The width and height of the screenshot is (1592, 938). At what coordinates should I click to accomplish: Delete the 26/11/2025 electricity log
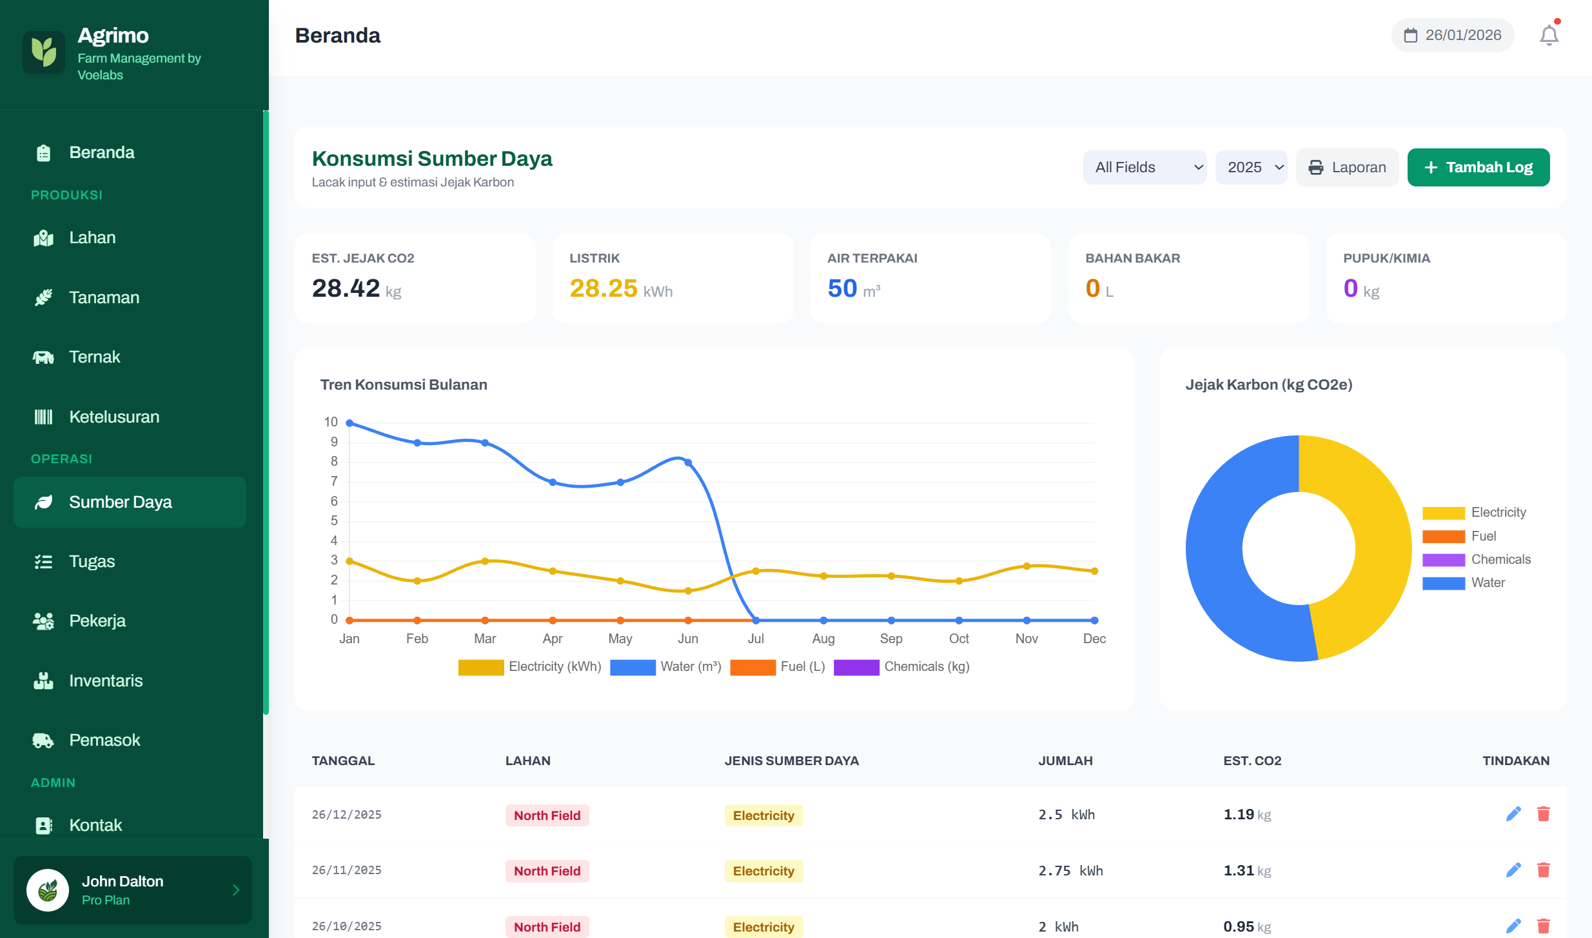point(1544,870)
